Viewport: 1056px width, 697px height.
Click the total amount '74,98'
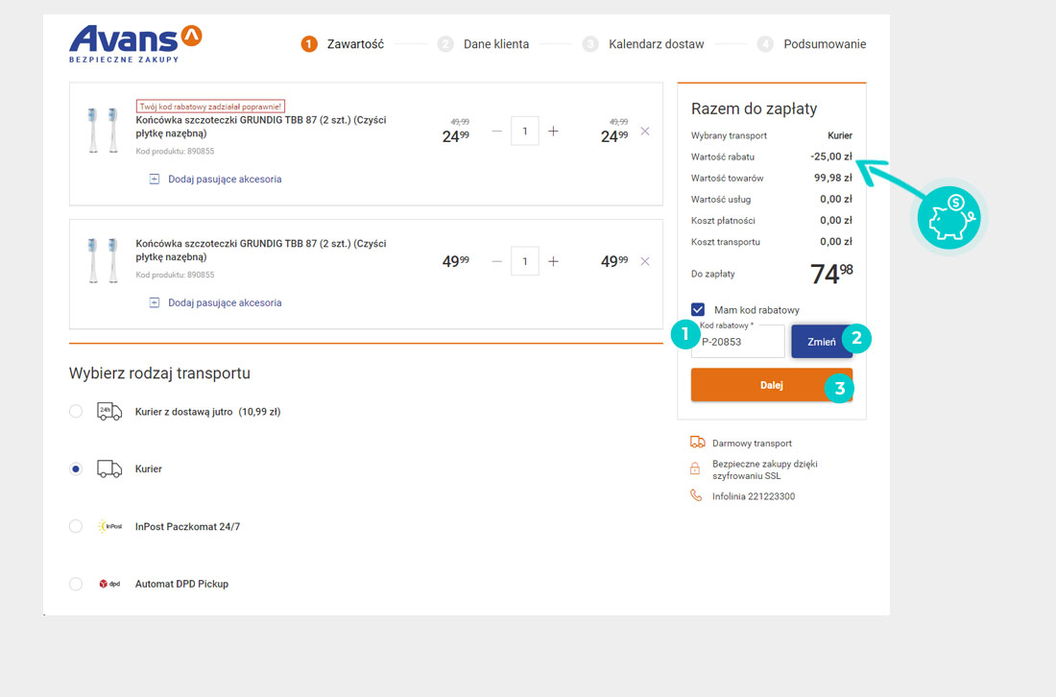831,274
